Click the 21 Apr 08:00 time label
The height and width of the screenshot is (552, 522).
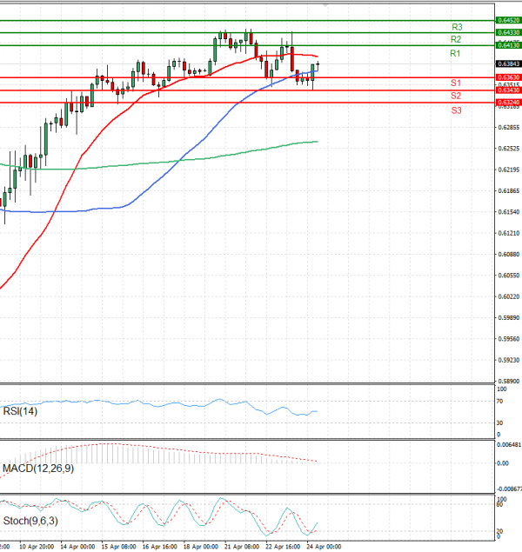click(242, 547)
